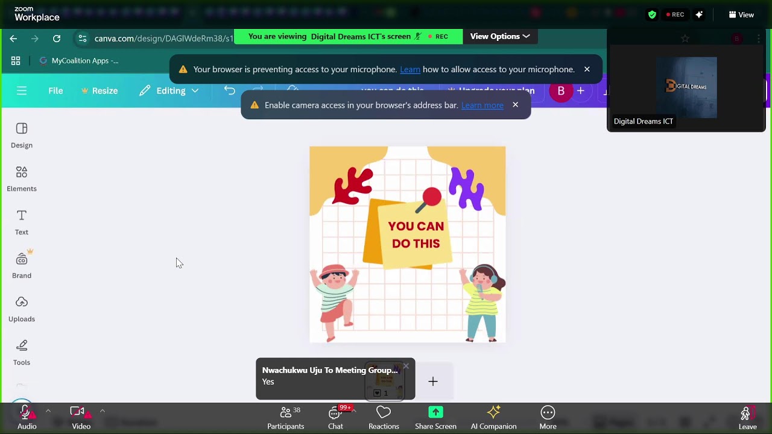Click the Canva undo arrow
This screenshot has width=772, height=434.
click(230, 90)
